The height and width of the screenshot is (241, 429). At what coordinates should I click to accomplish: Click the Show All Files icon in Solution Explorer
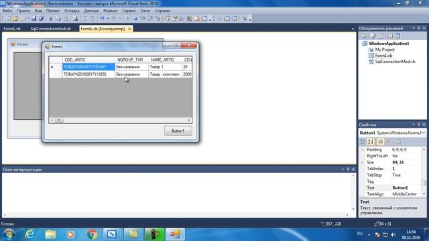(373, 36)
